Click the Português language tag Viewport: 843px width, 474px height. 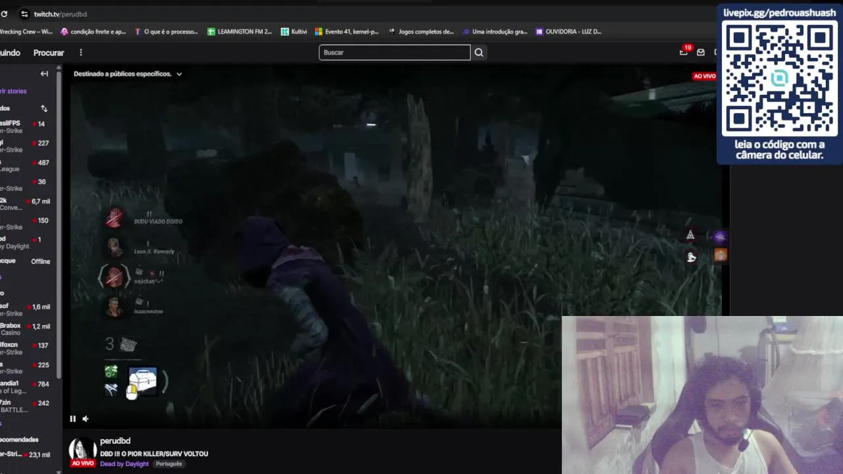click(169, 464)
